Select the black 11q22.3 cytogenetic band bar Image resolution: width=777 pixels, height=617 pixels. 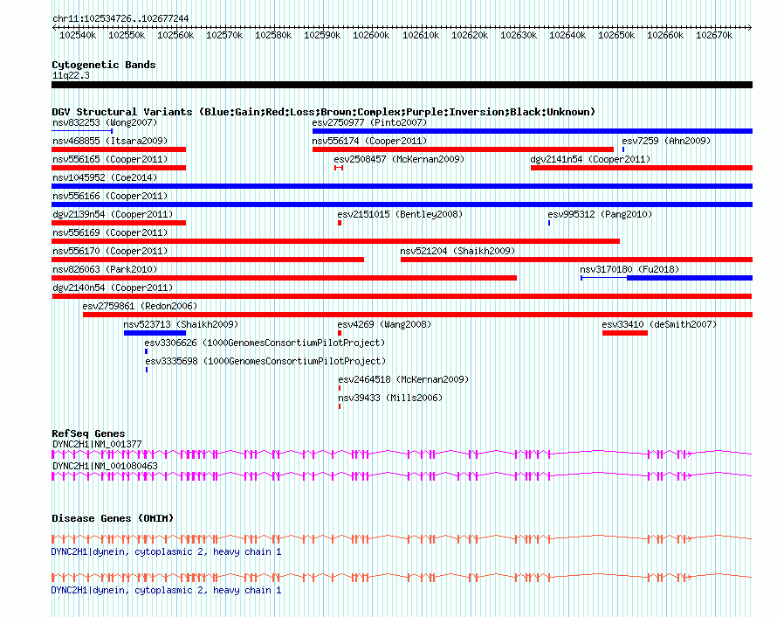[402, 85]
